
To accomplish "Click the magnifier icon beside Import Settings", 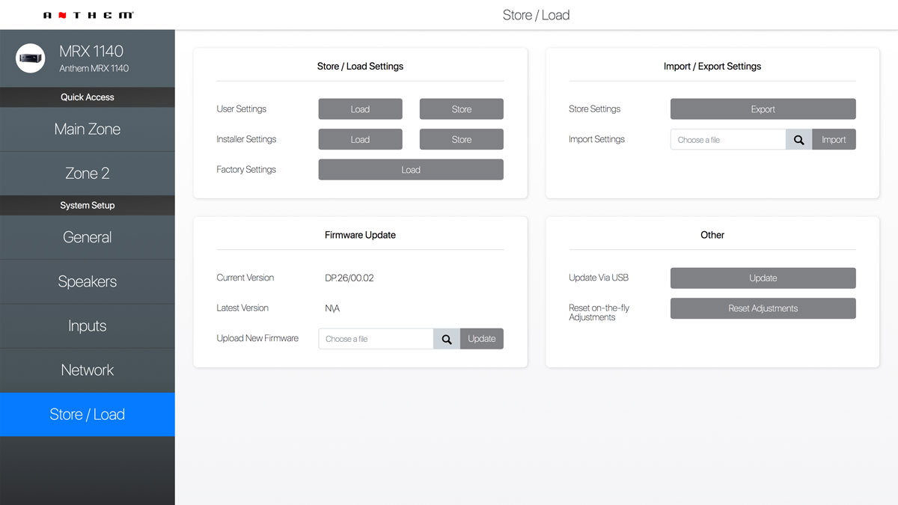I will (798, 140).
